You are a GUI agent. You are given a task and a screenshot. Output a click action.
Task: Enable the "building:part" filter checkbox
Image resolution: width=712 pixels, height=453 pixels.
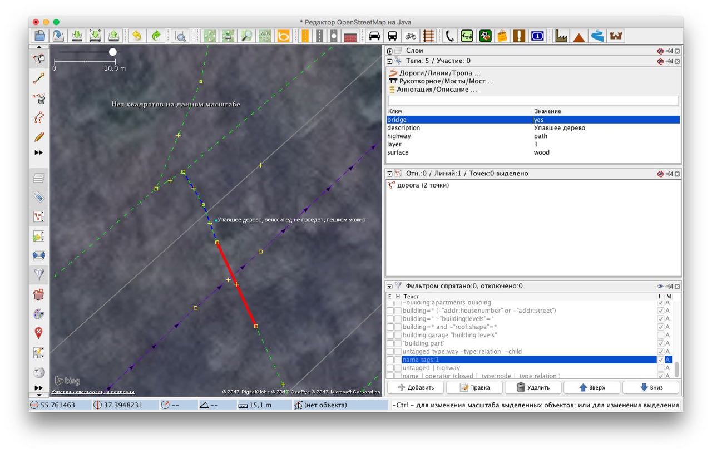390,343
